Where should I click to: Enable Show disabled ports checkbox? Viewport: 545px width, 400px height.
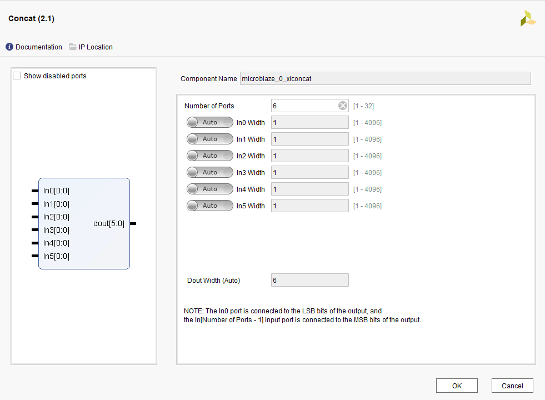click(17, 76)
